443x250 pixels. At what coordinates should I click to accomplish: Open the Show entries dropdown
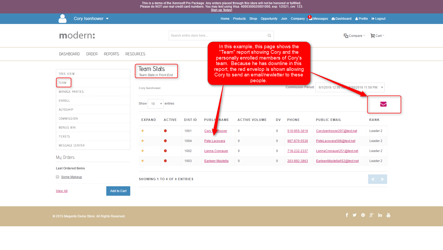tap(156, 104)
